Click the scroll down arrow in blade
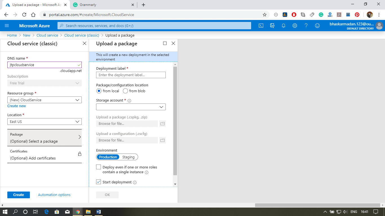The image size is (385, 216). [x=175, y=184]
